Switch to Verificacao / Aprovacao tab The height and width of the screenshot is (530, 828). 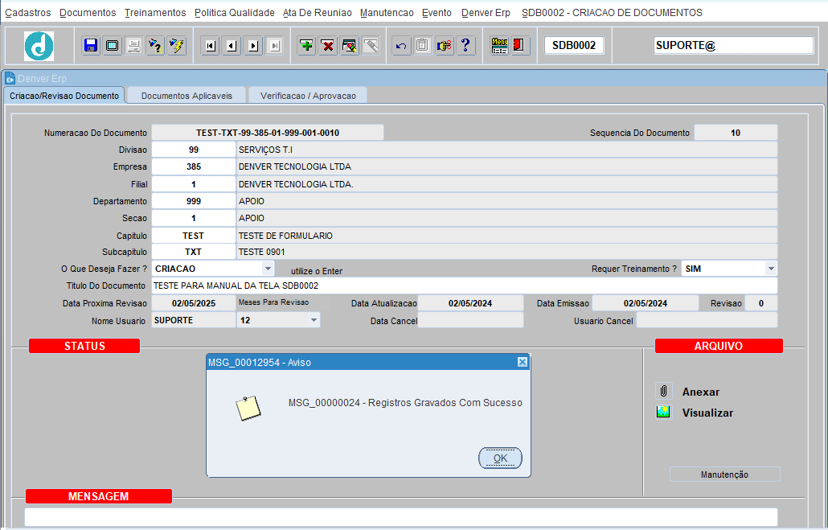308,96
